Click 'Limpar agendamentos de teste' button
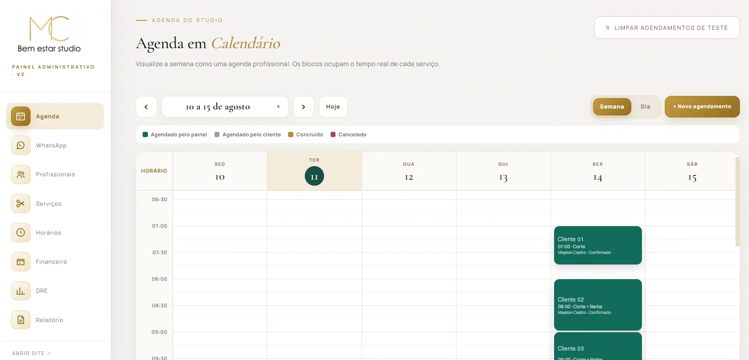This screenshot has height=360, width=749. 667,28
